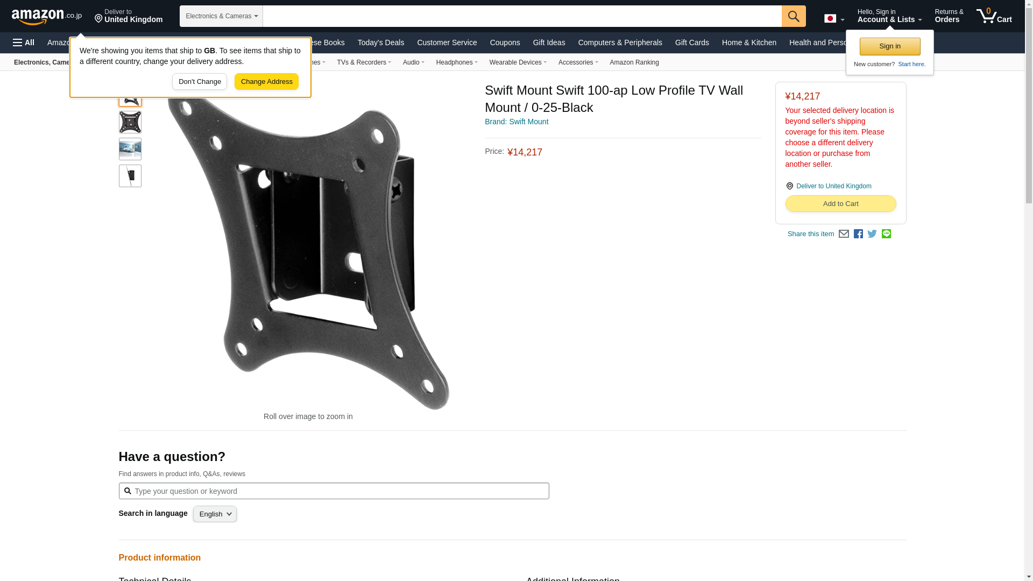Open Gift Cards navigation item
Screen dimensions: 1033x581
(692, 42)
